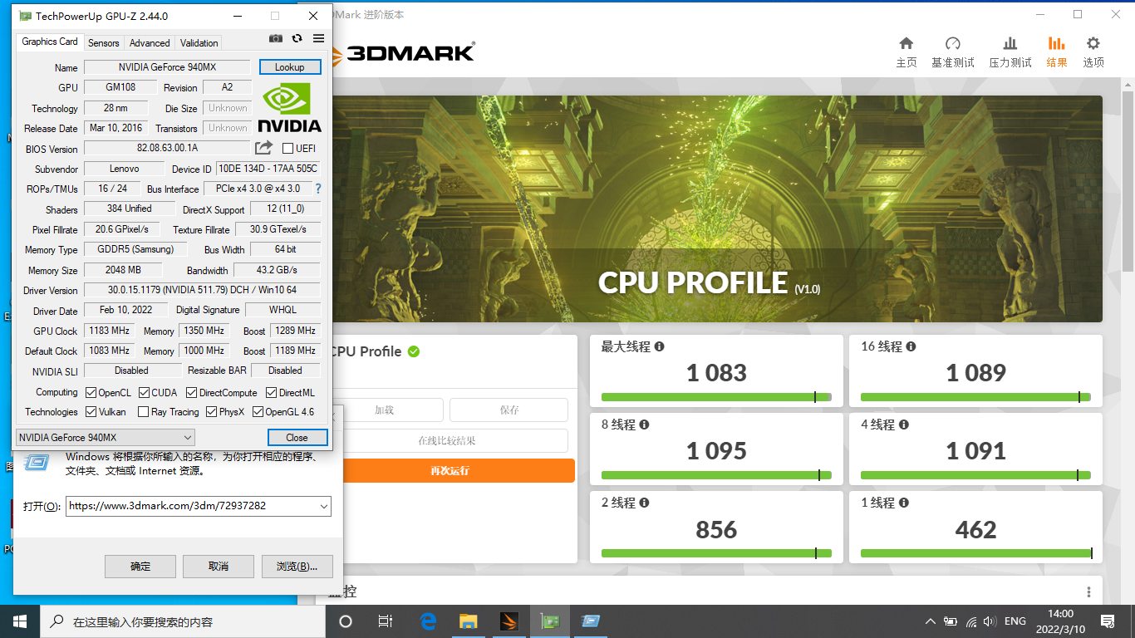Open File Explorer from the taskbar
1135x638 pixels.
(469, 621)
